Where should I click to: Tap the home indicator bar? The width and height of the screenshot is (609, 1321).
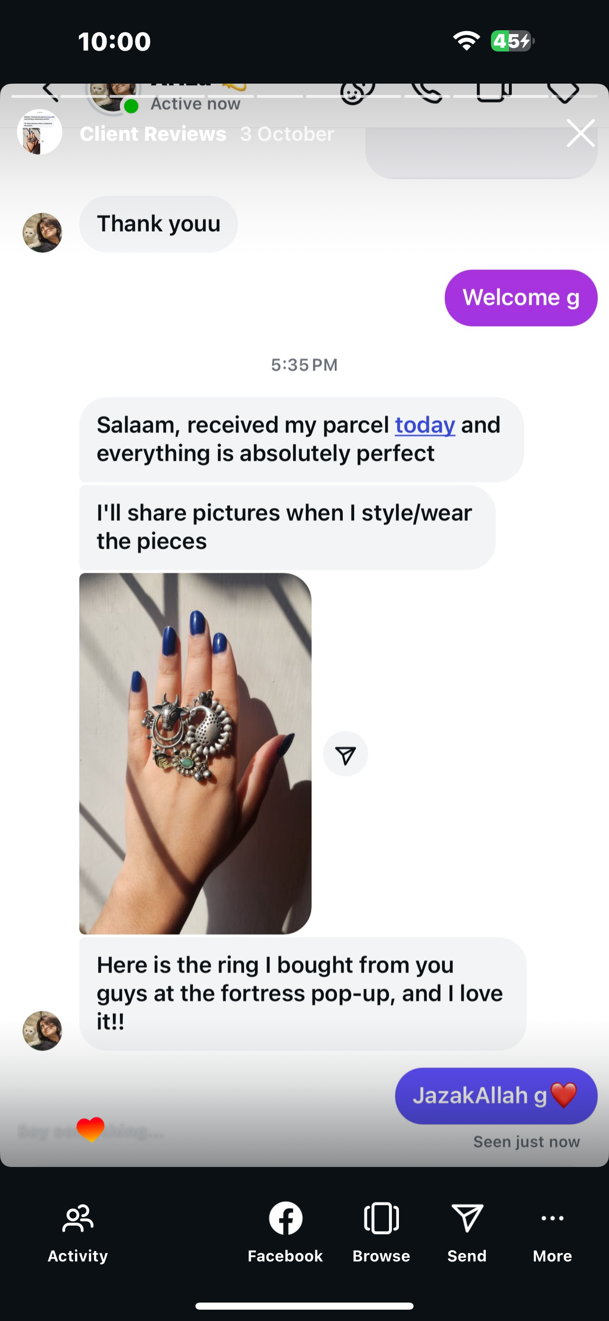tap(304, 1305)
